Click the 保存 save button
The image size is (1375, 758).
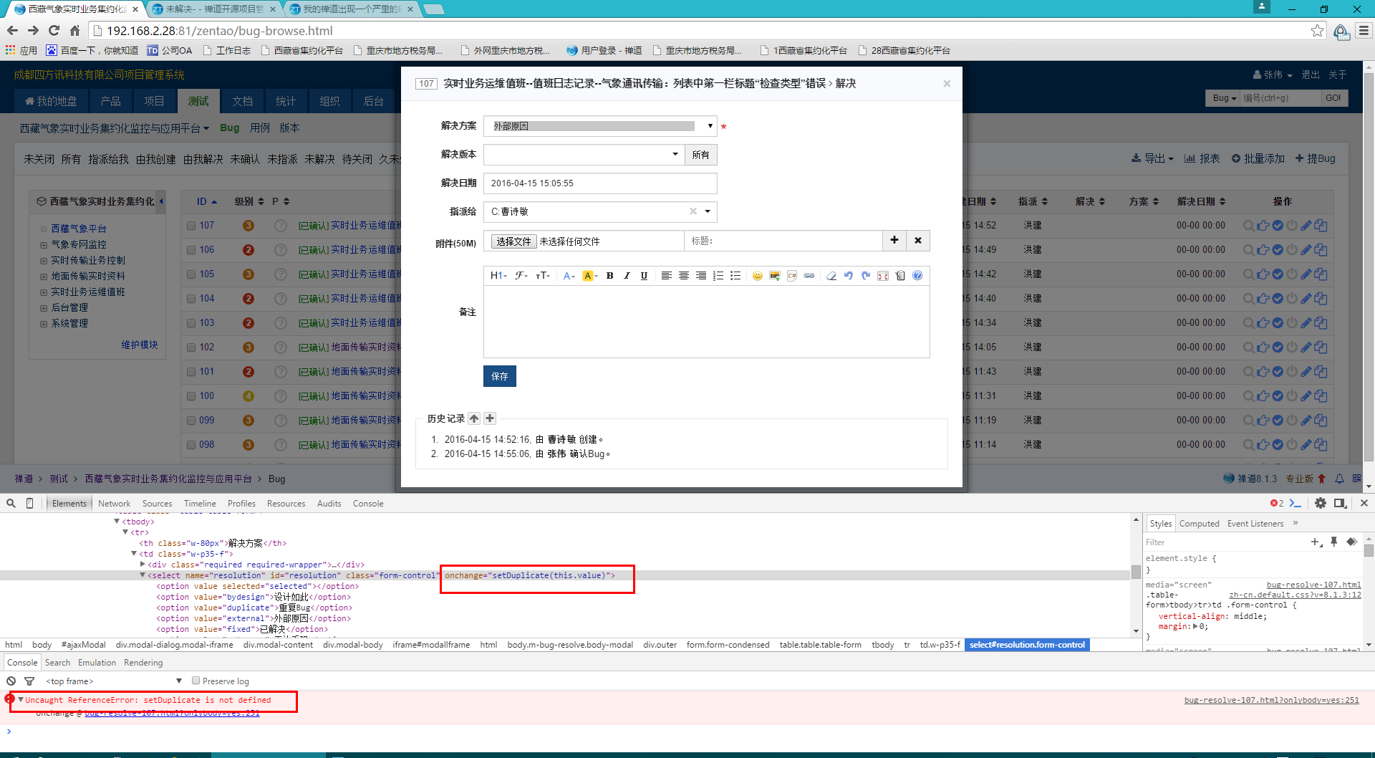499,376
